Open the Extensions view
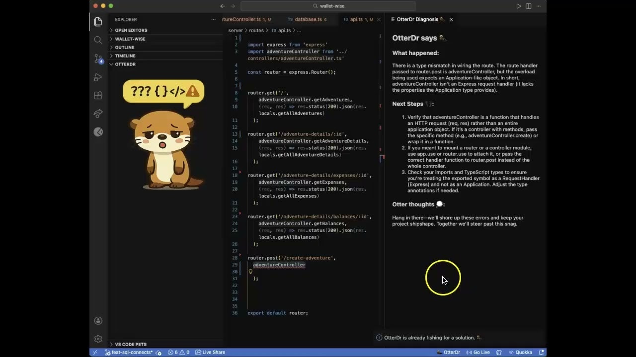This screenshot has height=357, width=636. (x=98, y=95)
